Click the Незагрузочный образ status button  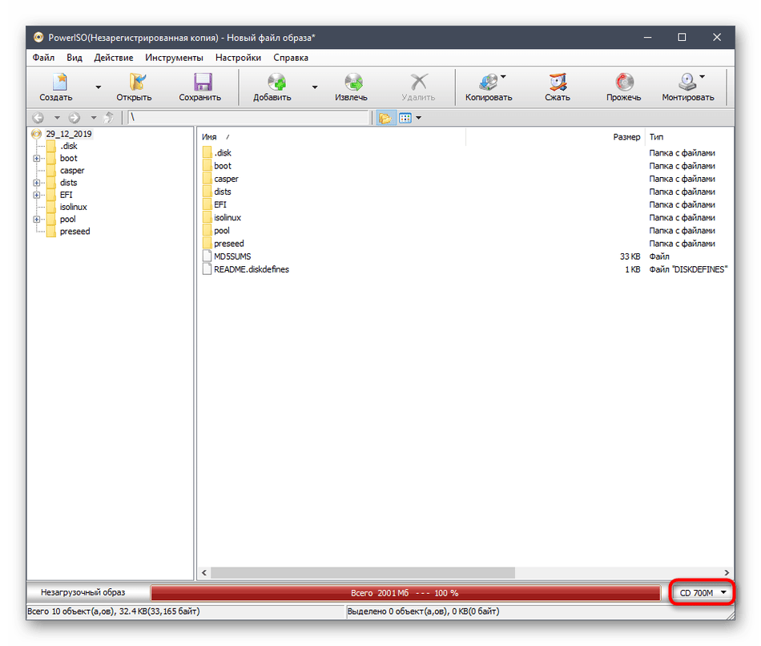pyautogui.click(x=88, y=593)
